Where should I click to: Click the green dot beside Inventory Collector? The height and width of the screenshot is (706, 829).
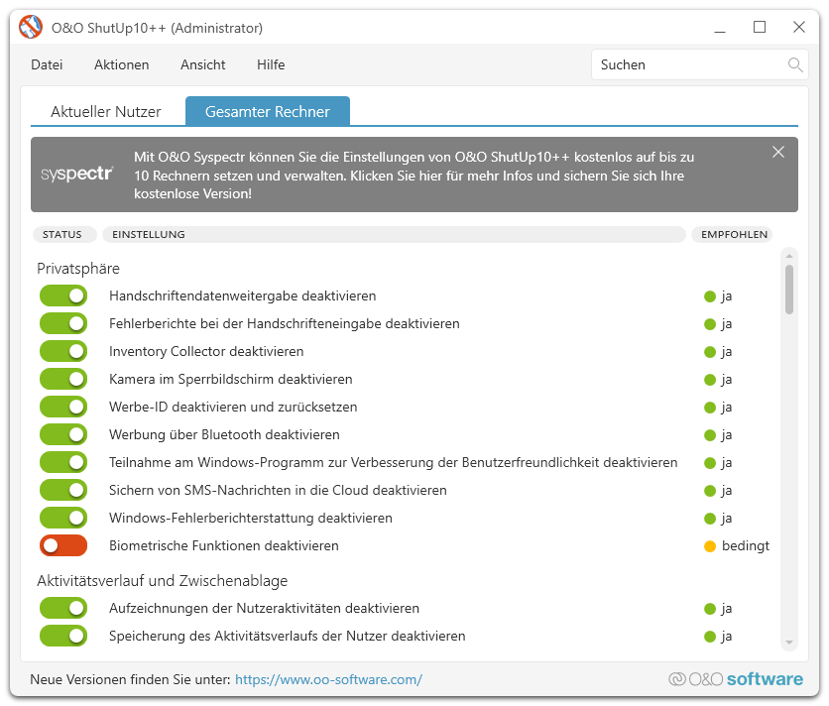tap(710, 352)
